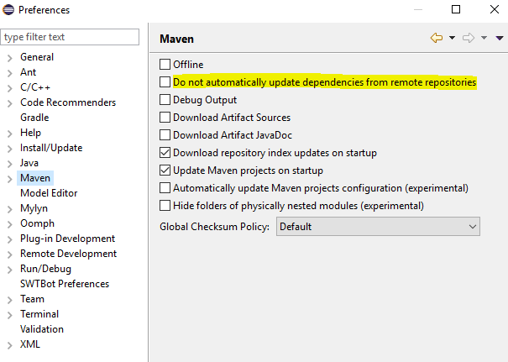Select Mylyn preferences category

pos(34,208)
